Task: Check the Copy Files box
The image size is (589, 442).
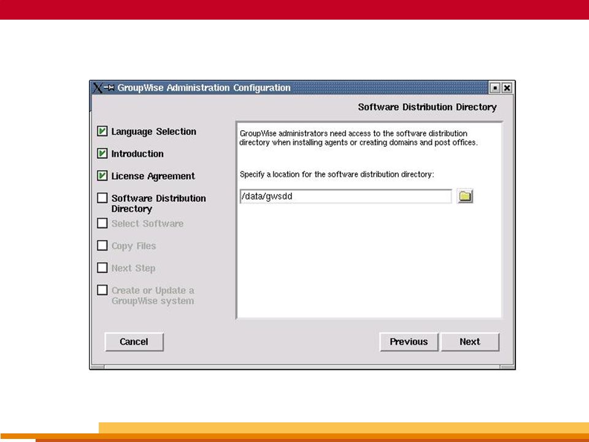Action: [x=102, y=245]
